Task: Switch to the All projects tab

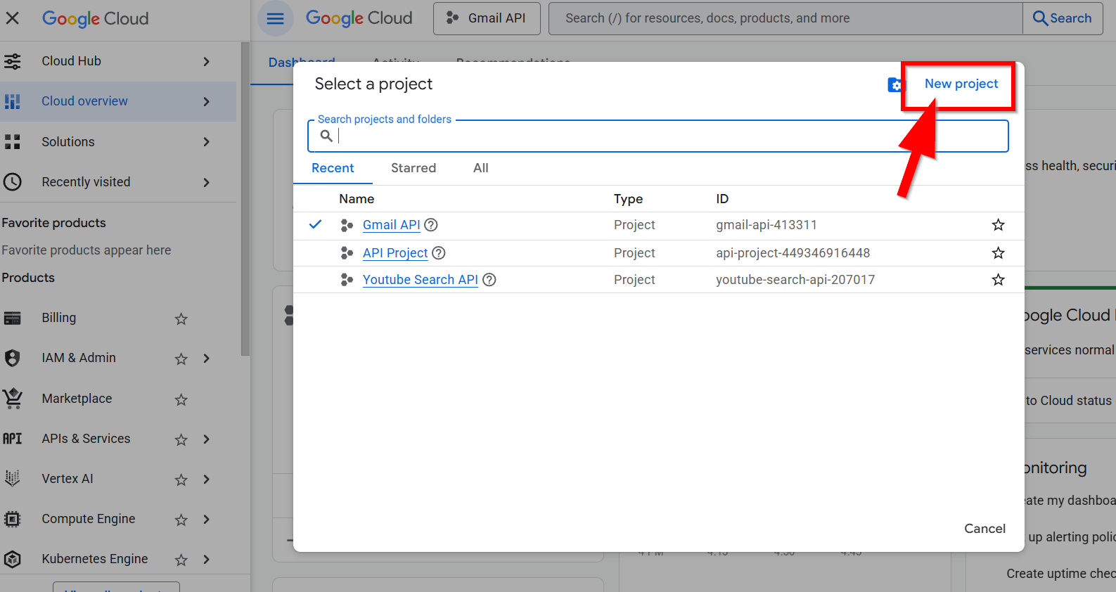Action: point(481,168)
